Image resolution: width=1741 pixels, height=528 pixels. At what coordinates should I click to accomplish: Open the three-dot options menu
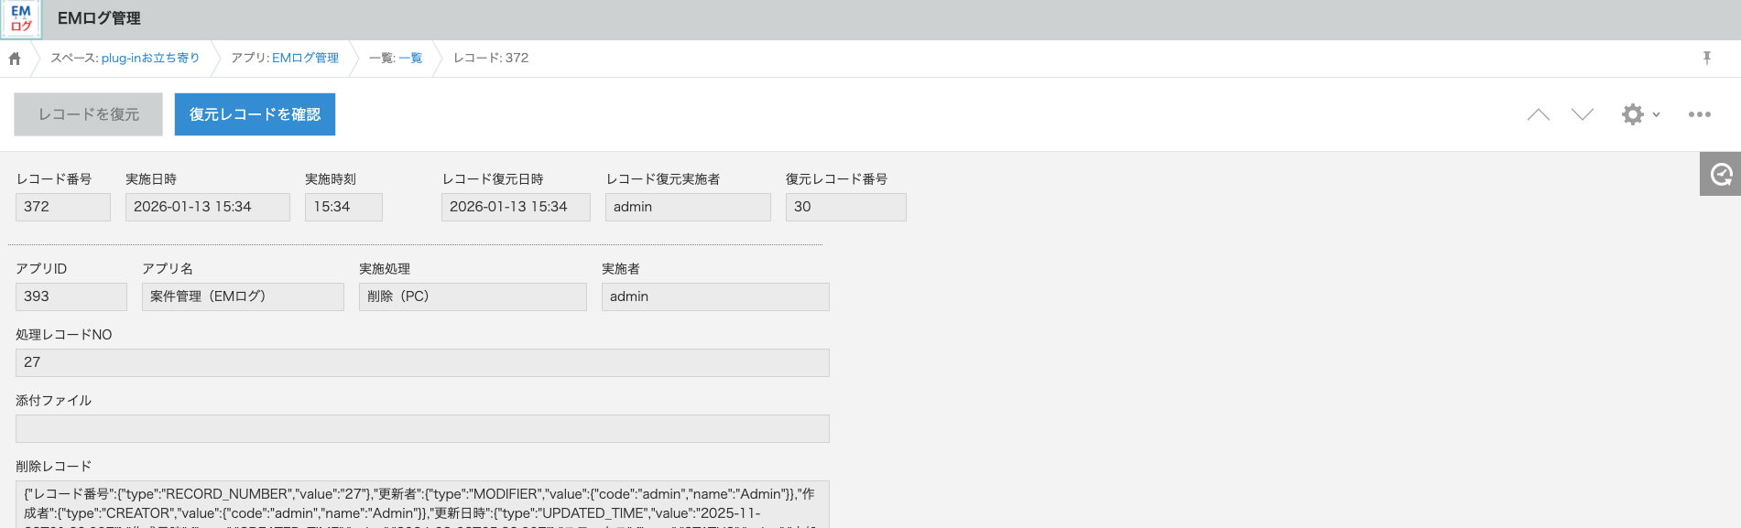click(x=1700, y=114)
